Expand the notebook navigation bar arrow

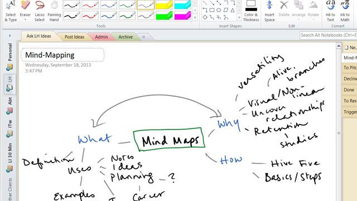click(x=10, y=36)
